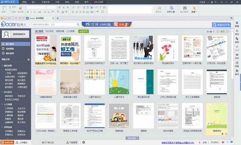Collapse the 人力资源 category in sidebar
The image size is (241, 145).
coord(2,104)
